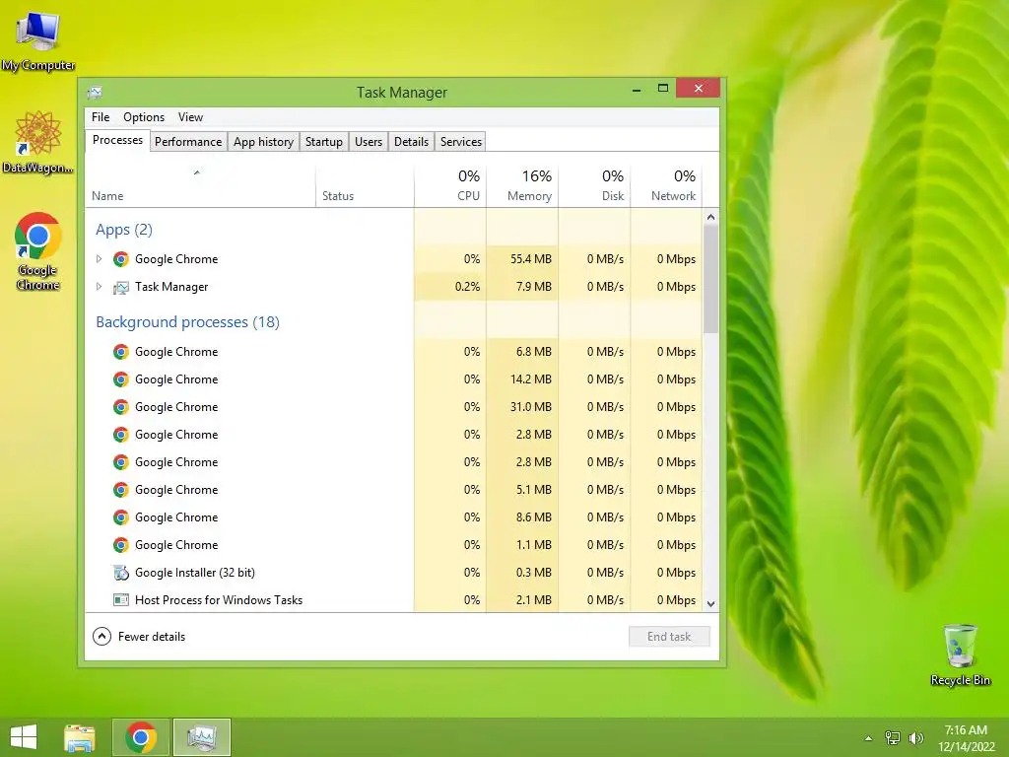Open the File menu
This screenshot has height=757, width=1009.
101,117
